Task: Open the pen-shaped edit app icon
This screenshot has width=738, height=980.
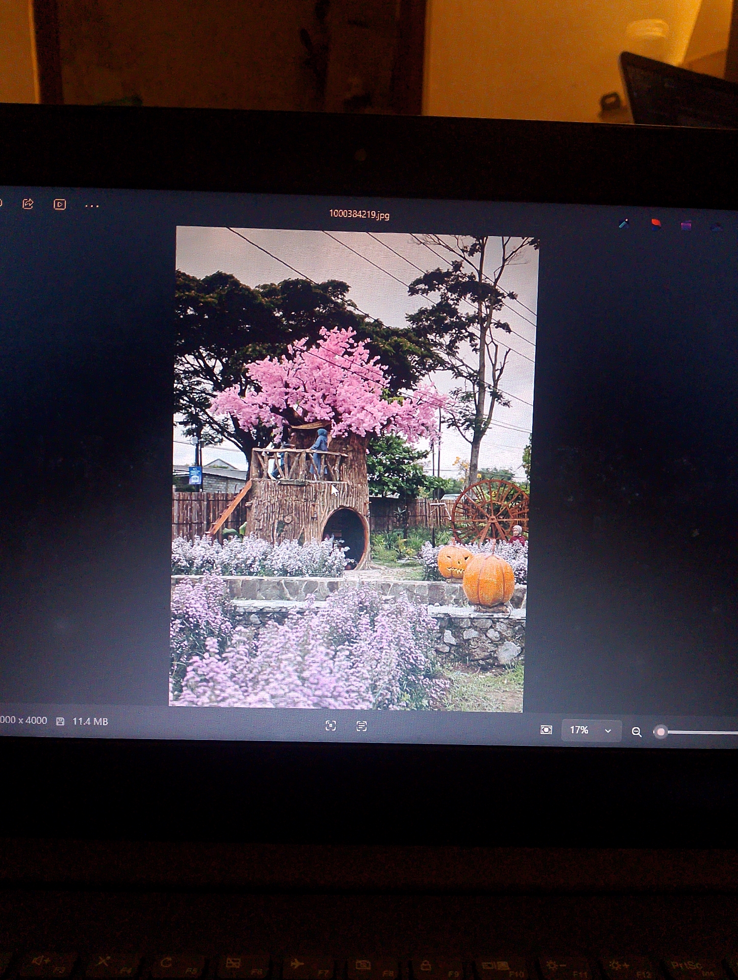Action: click(x=624, y=224)
